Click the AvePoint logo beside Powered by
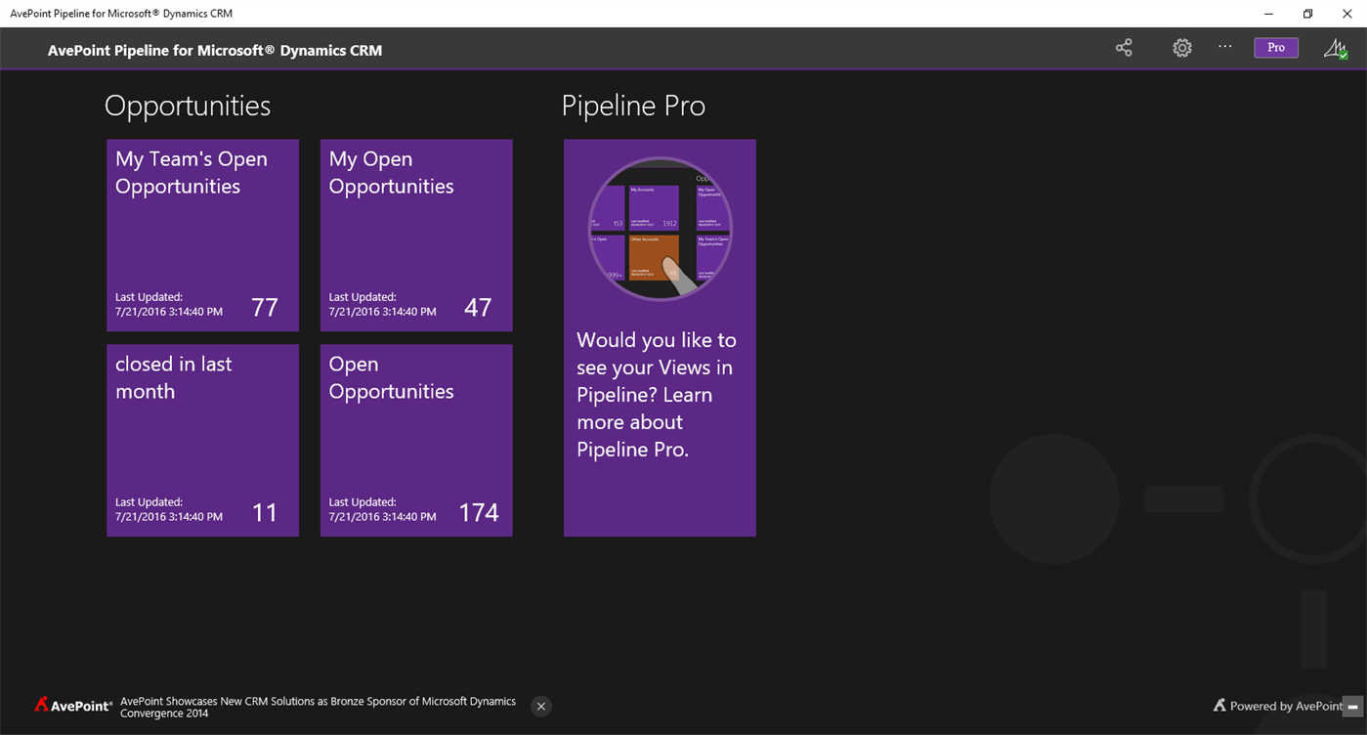Image resolution: width=1367 pixels, height=735 pixels. coord(1218,706)
